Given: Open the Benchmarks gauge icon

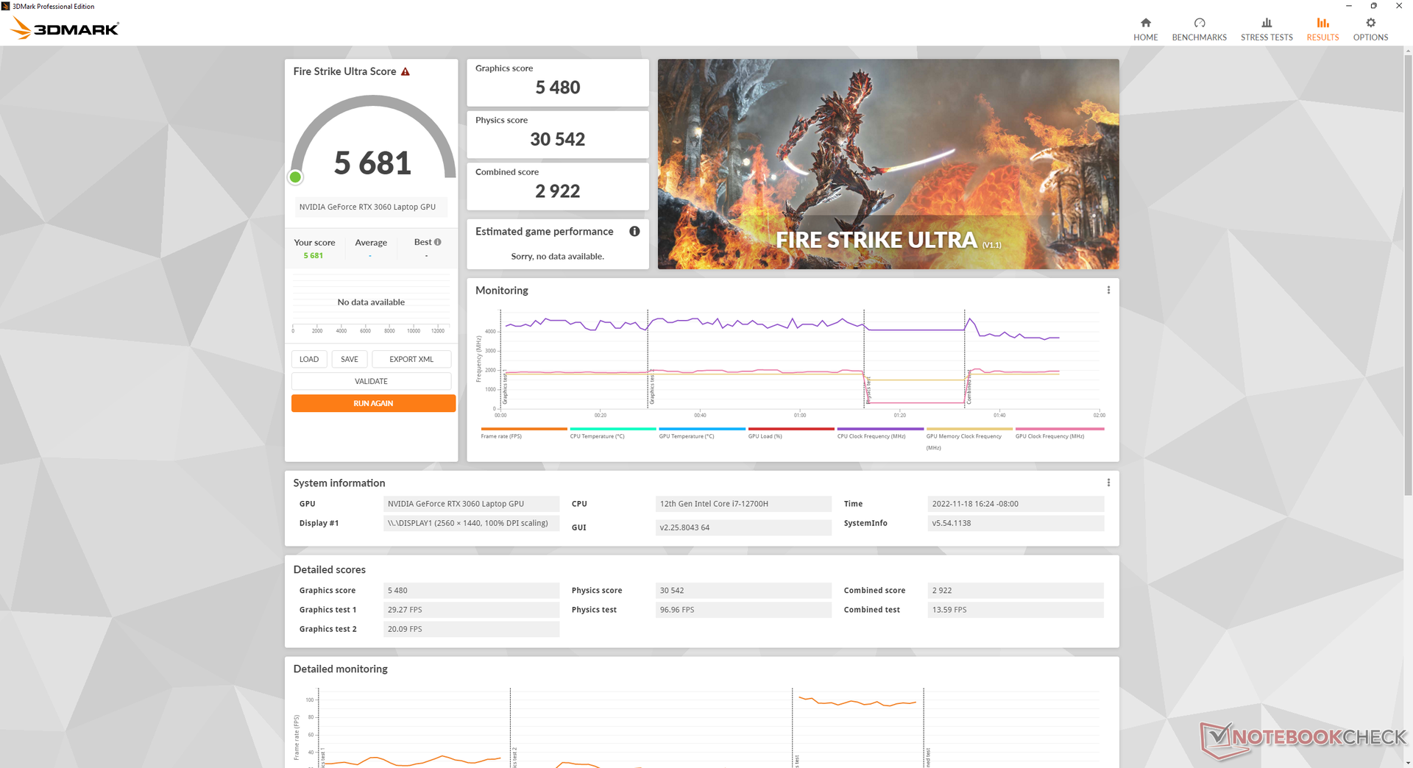Looking at the screenshot, I should [1199, 23].
